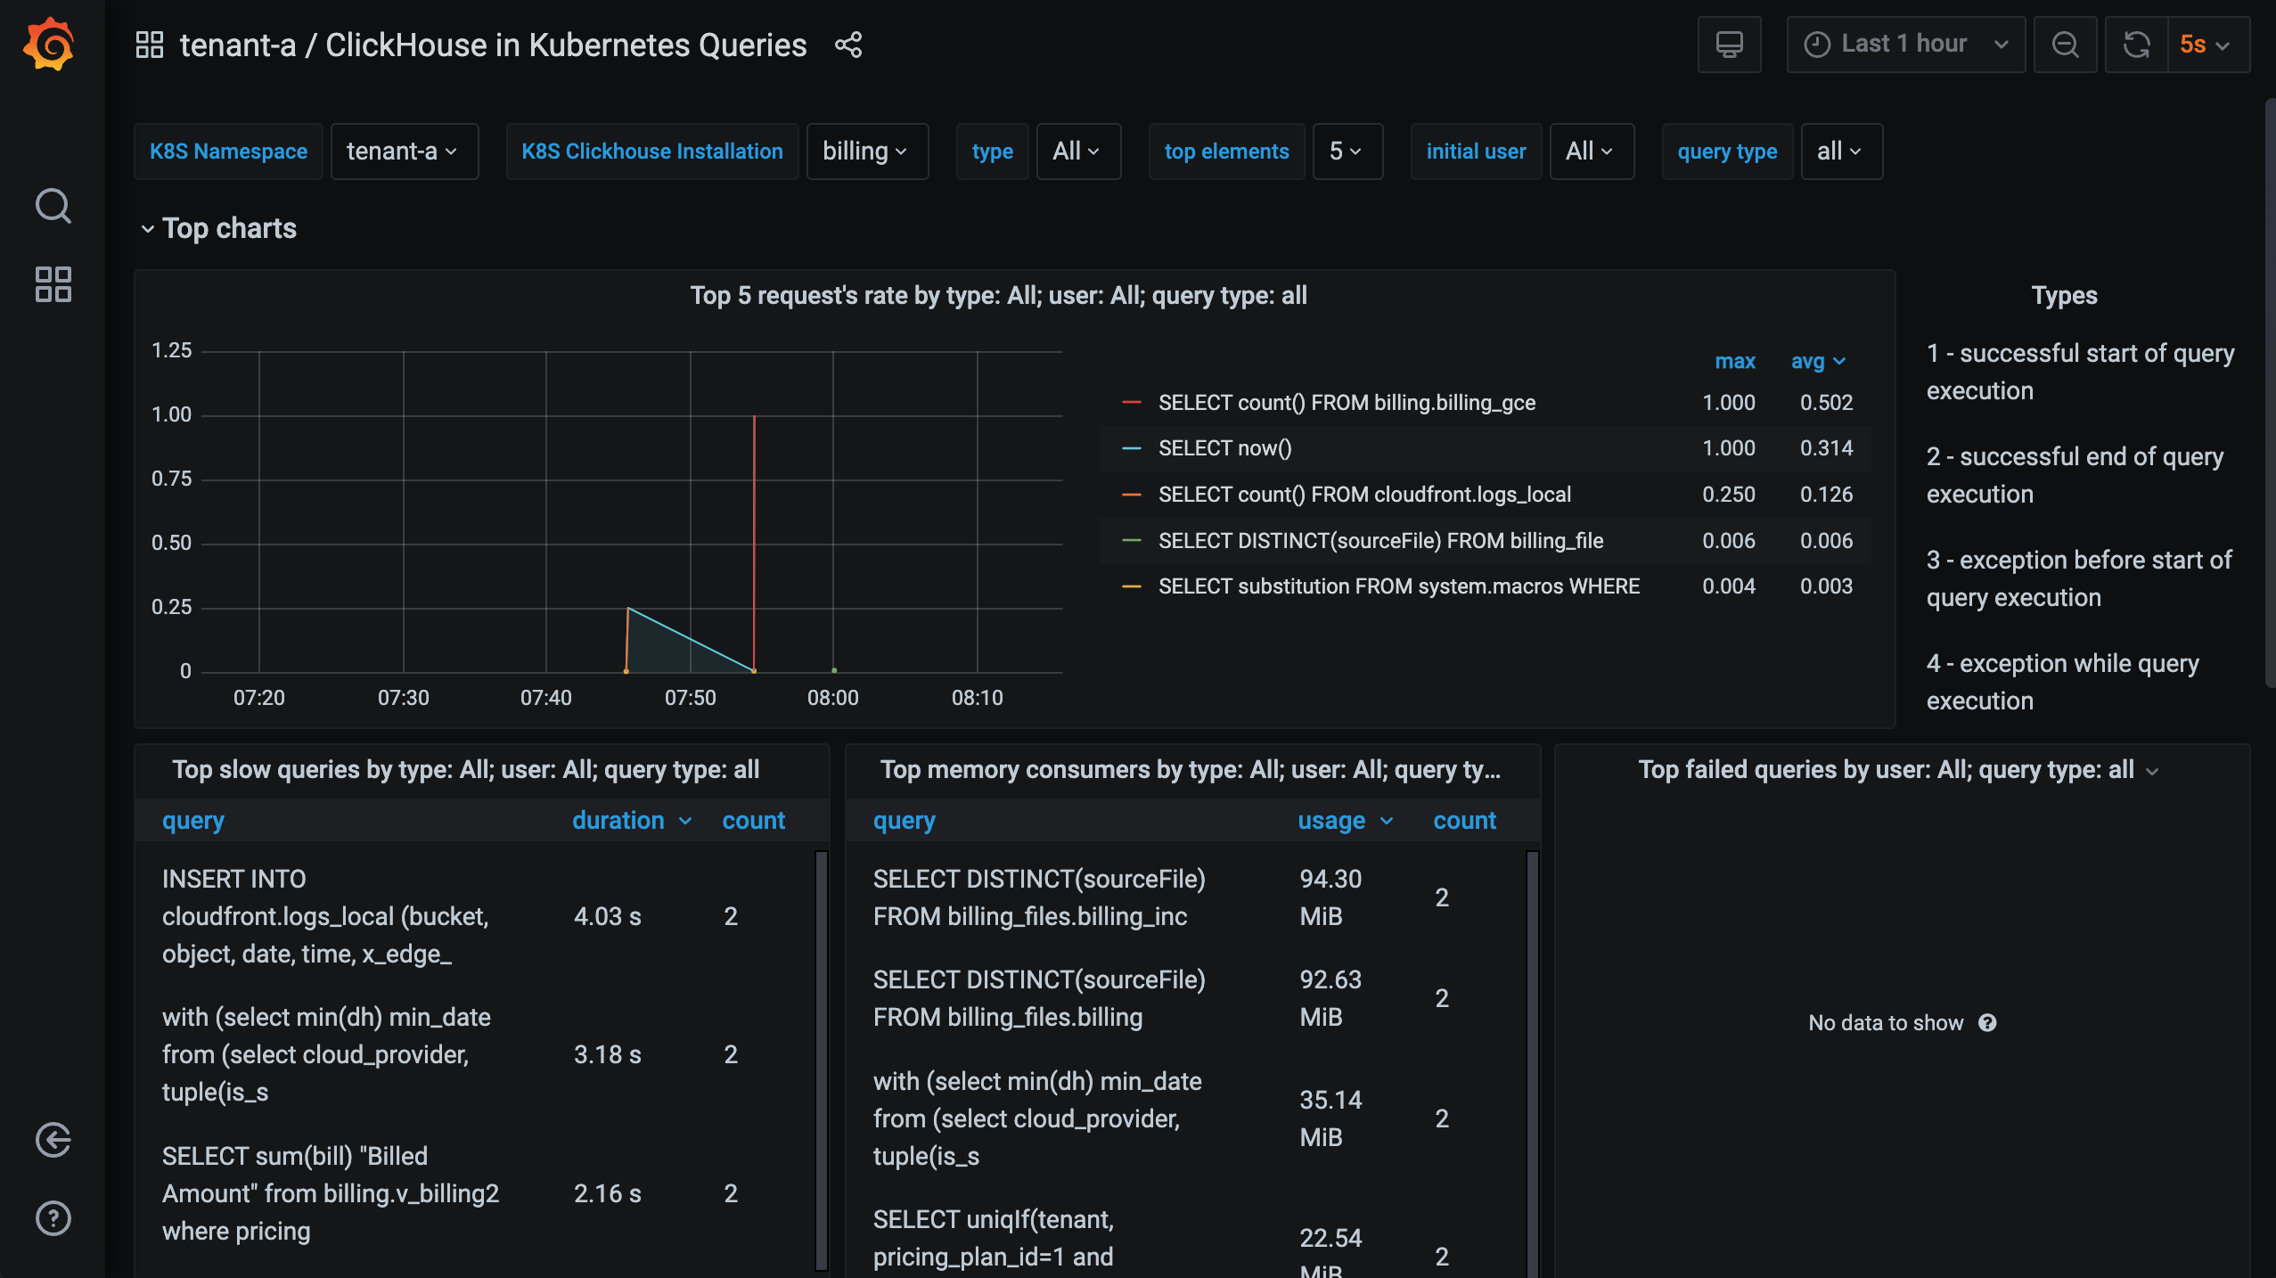The width and height of the screenshot is (2276, 1278).
Task: Toggle cloudfront.logs_local count legend series
Action: coord(1364,495)
